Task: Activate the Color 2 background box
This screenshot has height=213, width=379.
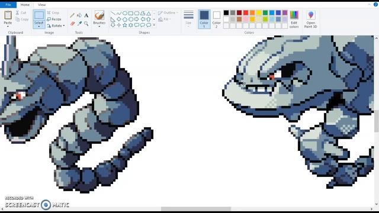Action: pos(217,19)
